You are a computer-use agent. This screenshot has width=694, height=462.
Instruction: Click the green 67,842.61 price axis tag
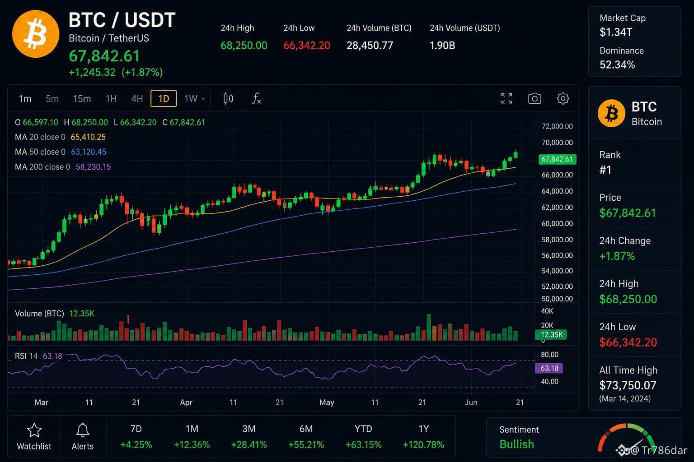click(x=557, y=159)
